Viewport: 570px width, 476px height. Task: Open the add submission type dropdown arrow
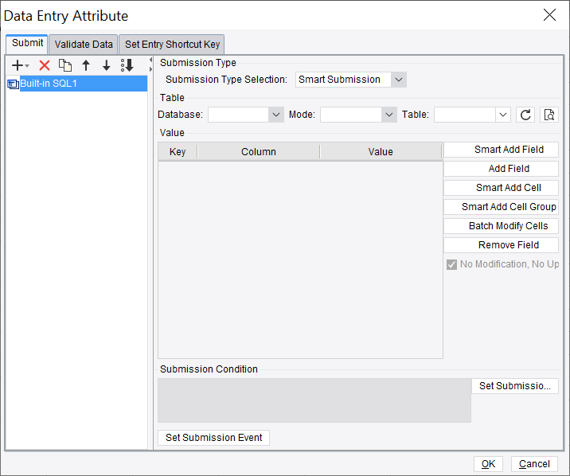click(27, 66)
